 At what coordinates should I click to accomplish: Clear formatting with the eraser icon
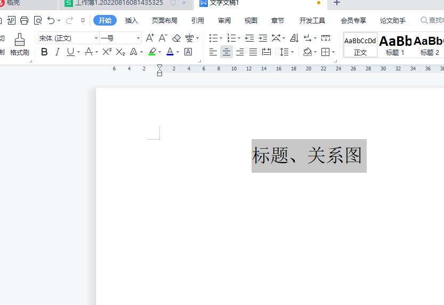pos(176,38)
